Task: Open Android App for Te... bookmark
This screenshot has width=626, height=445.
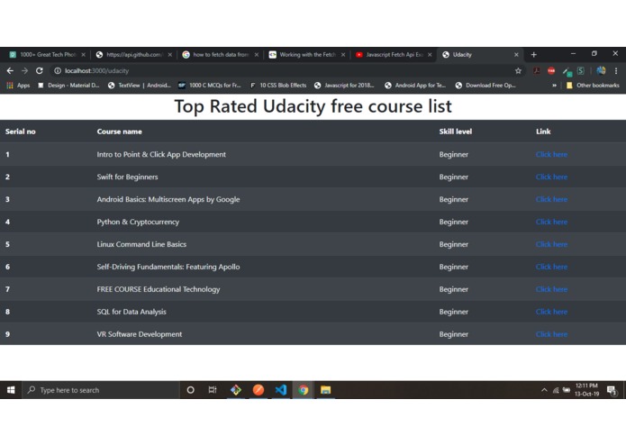Action: click(415, 86)
